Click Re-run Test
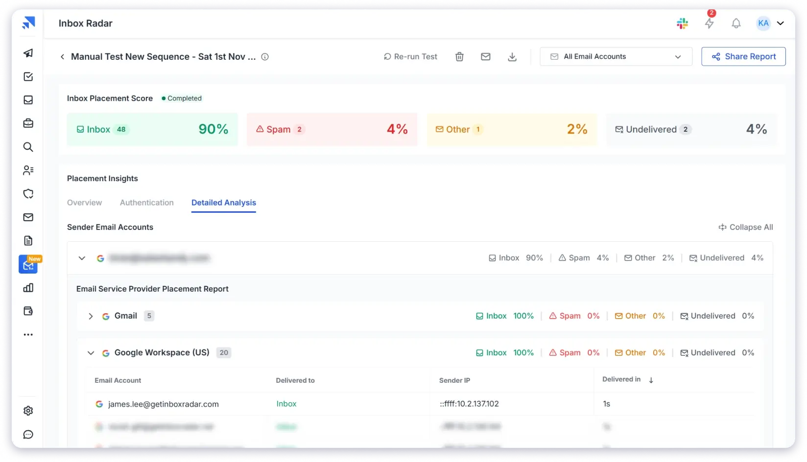This screenshot has width=807, height=462. (410, 57)
